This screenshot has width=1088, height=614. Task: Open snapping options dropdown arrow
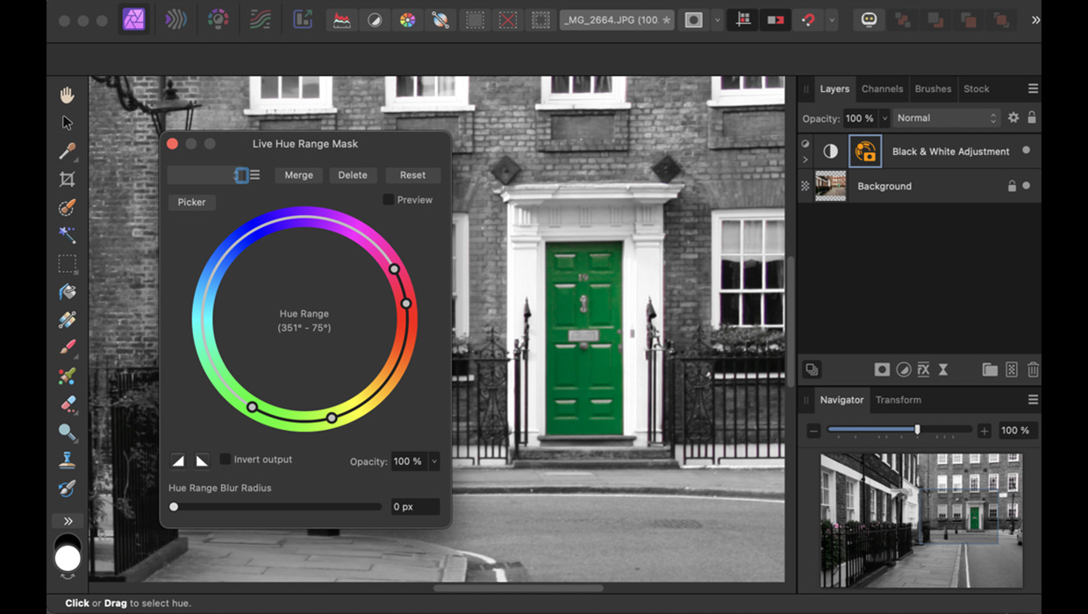[832, 19]
